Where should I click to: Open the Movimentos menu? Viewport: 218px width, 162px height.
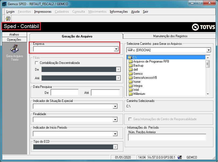coord(98,12)
